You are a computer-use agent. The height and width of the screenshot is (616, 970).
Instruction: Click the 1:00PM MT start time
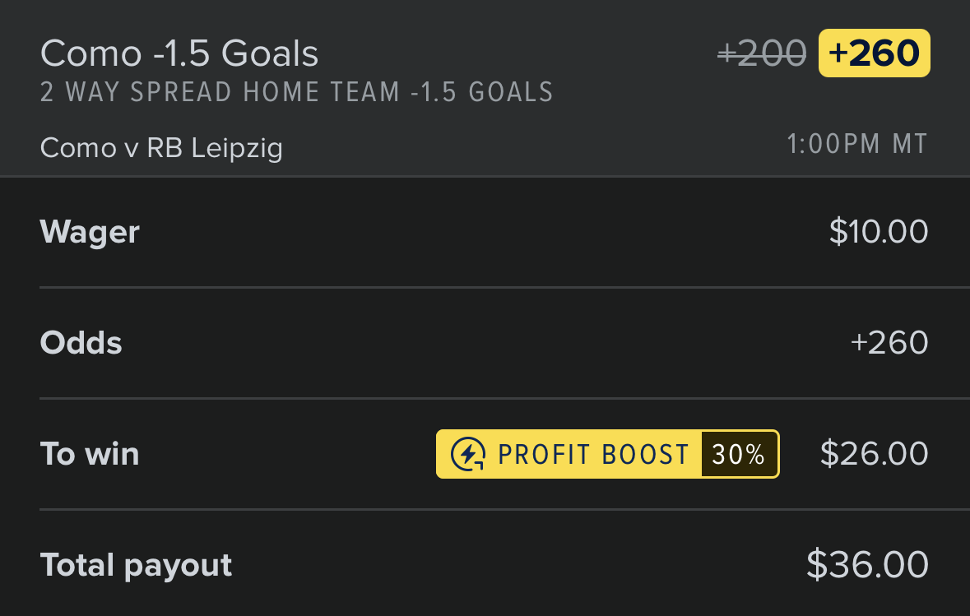click(856, 144)
